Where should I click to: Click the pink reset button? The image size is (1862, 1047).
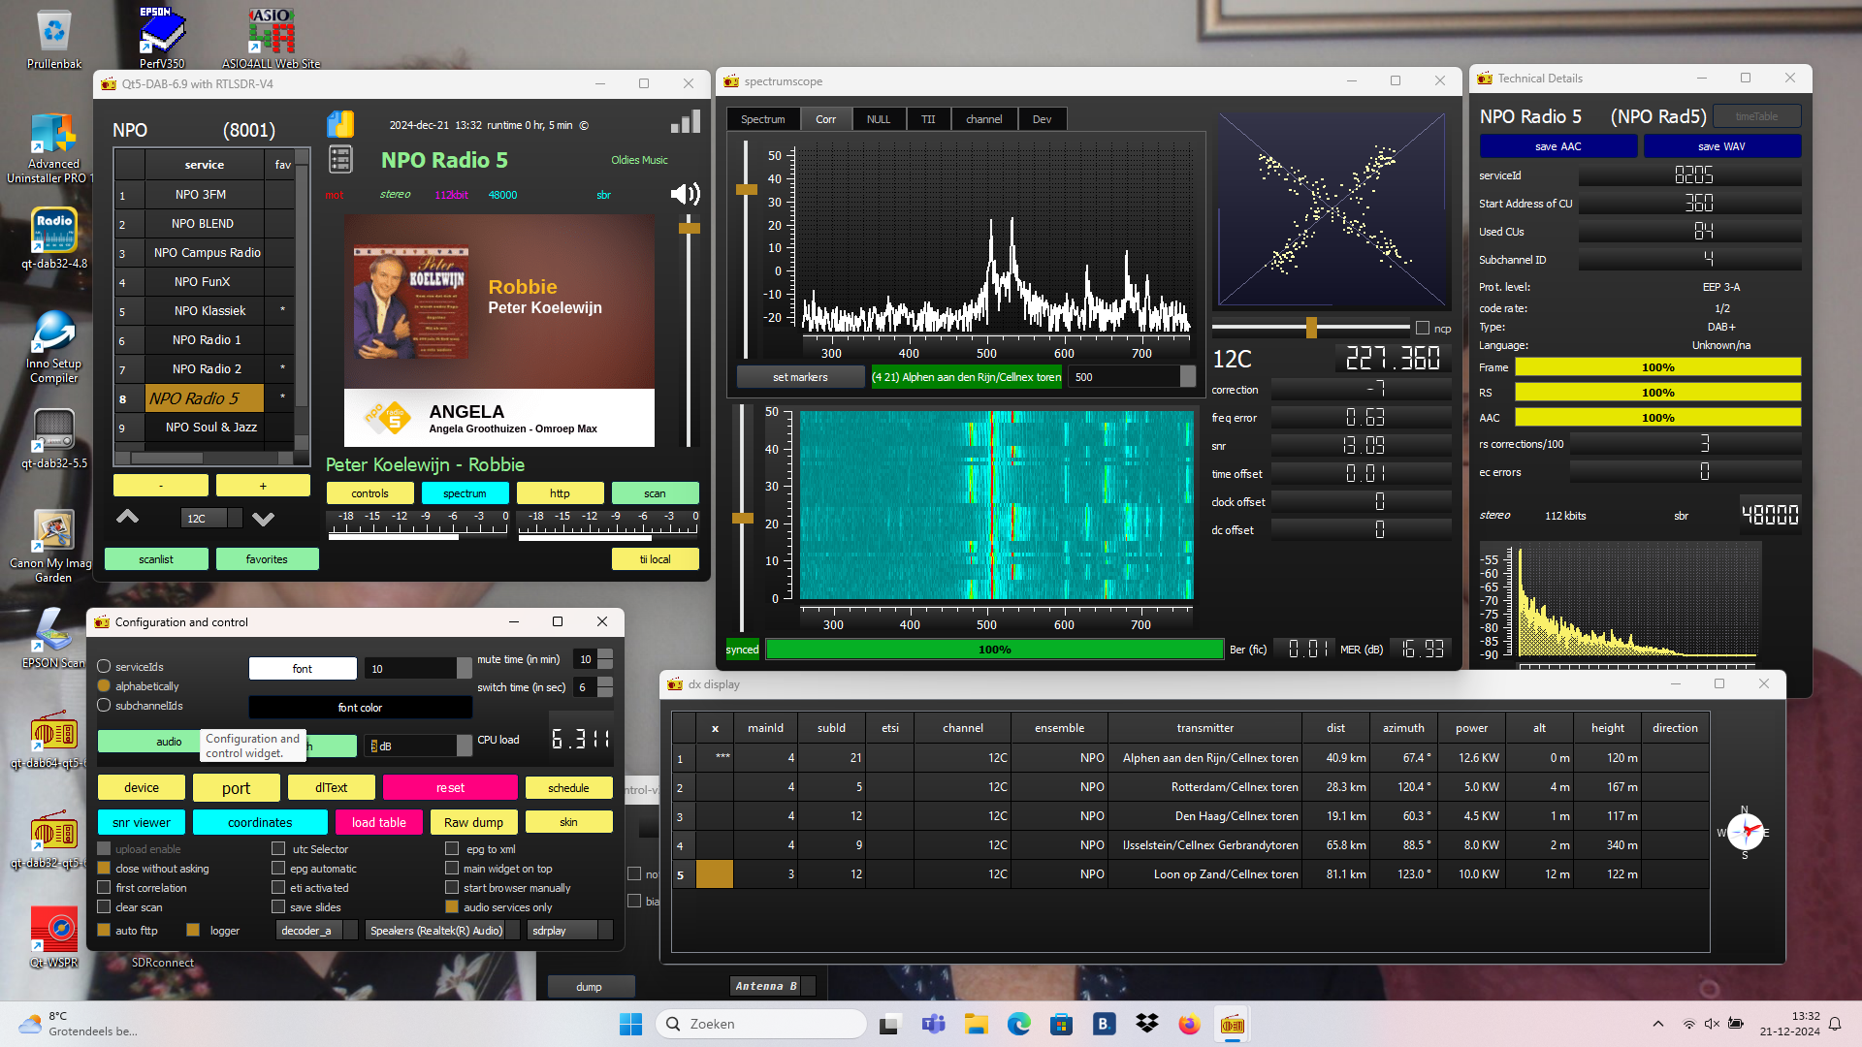coord(450,788)
